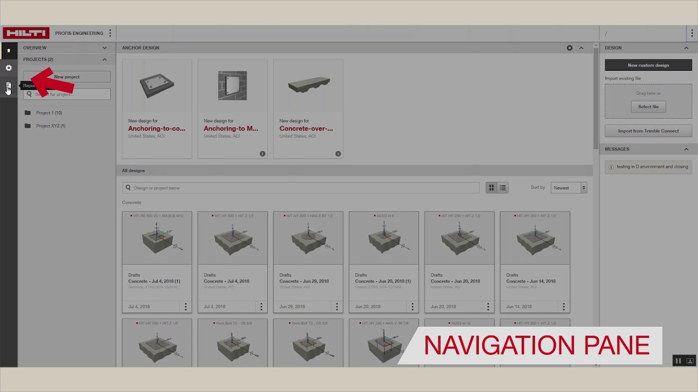698x392 pixels.
Task: Collapse the MESSAGES panel
Action: pyautogui.click(x=686, y=149)
